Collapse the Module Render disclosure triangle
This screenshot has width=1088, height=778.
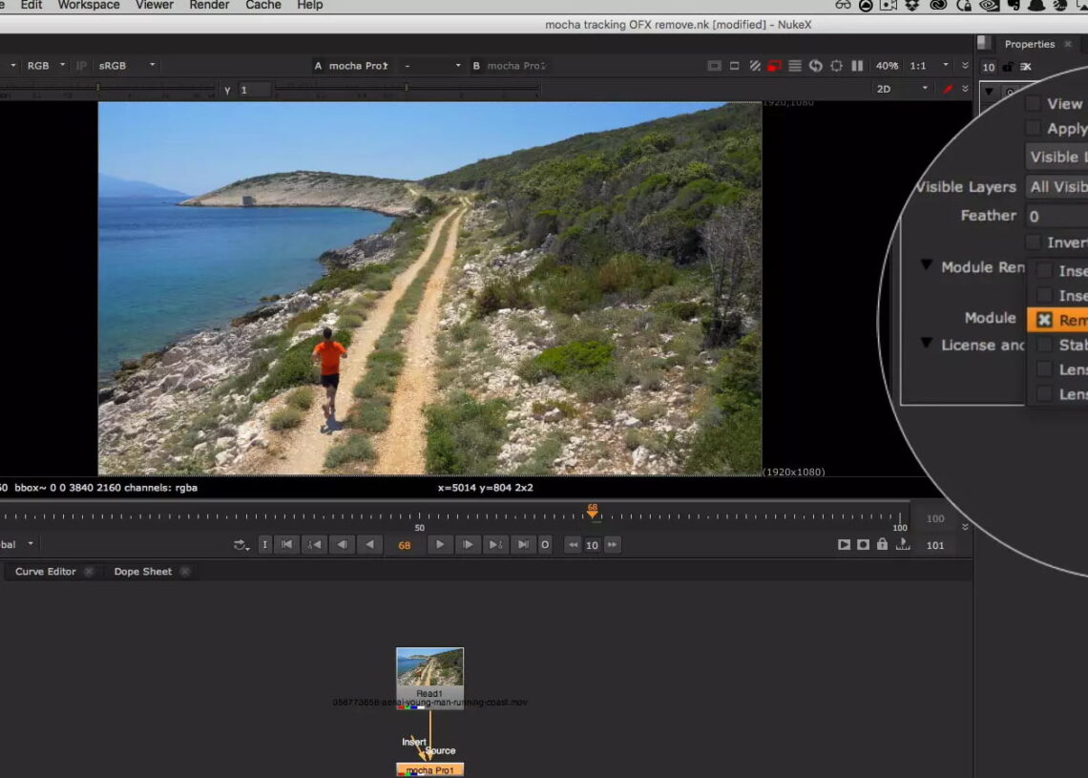click(927, 266)
